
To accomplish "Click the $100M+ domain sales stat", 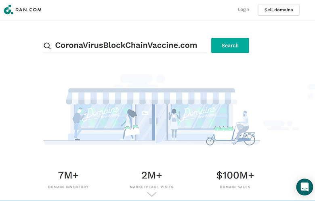I will tap(235, 175).
